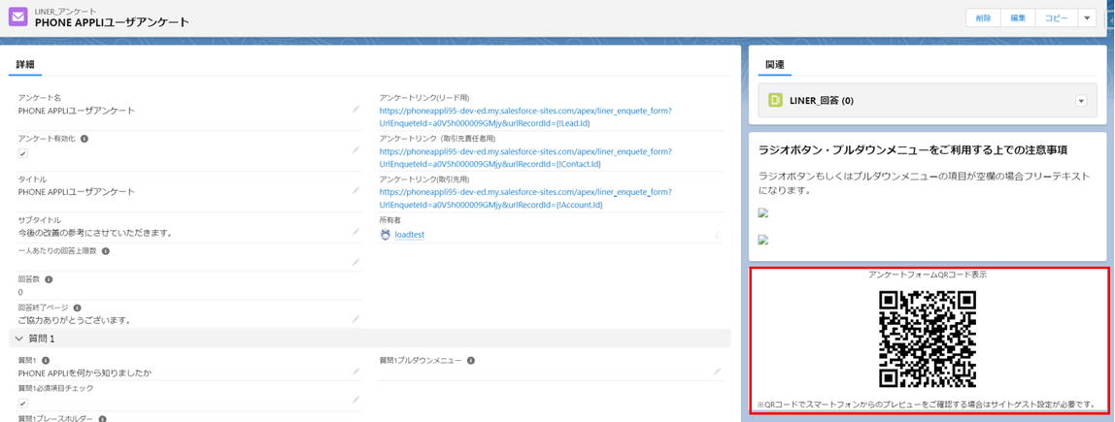Open info tooltip for 質問1プレースホルダー
1115x422 pixels.
pos(102,419)
